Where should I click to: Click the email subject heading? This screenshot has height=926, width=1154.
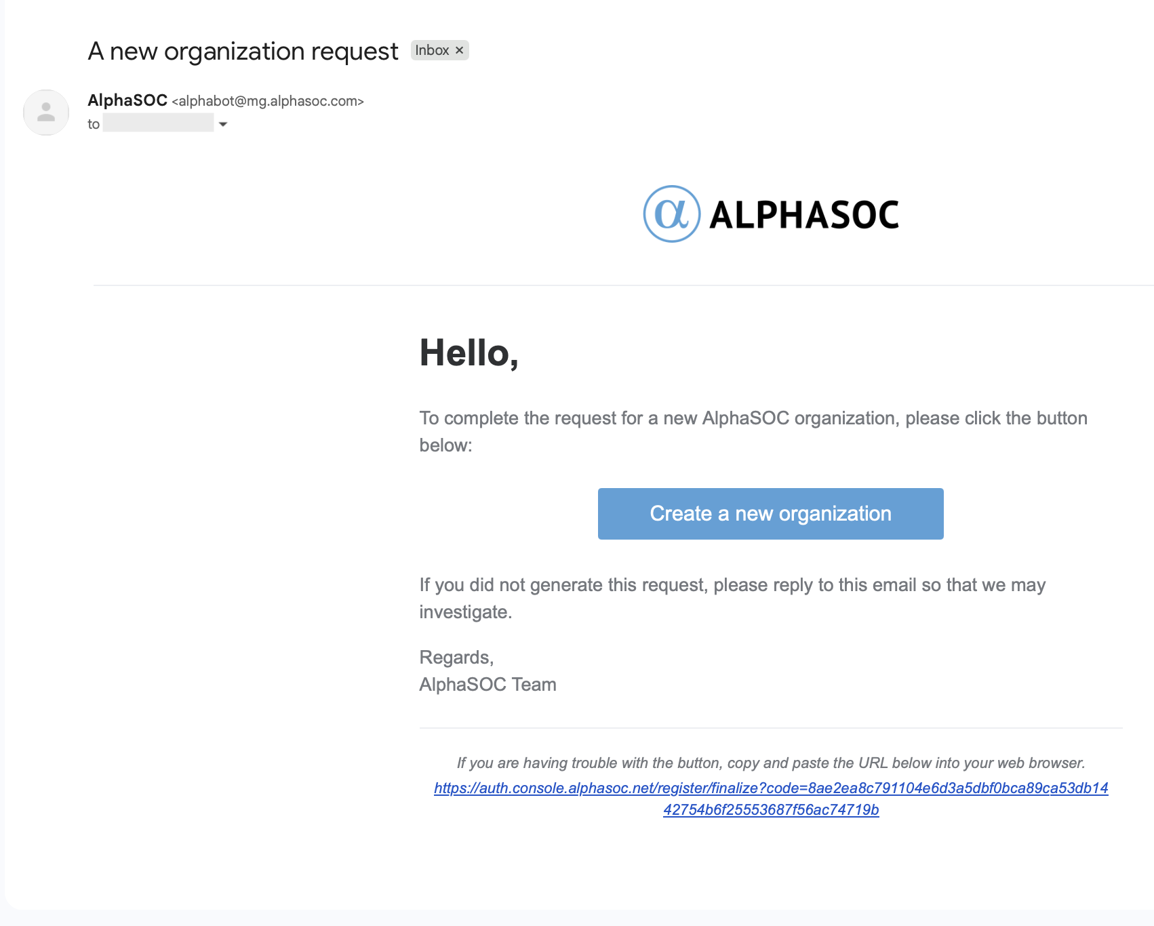(243, 52)
